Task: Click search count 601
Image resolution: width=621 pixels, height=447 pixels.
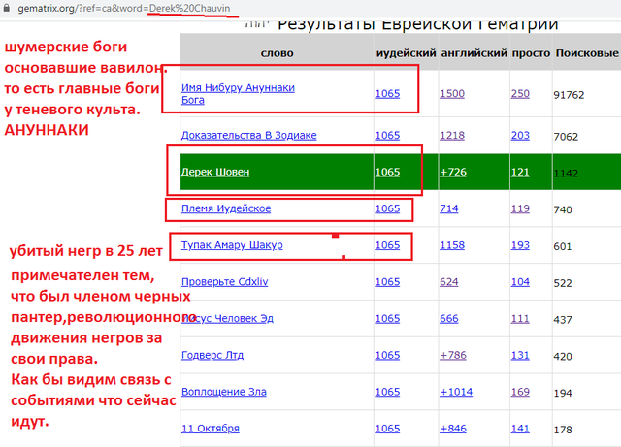Action: (x=563, y=246)
